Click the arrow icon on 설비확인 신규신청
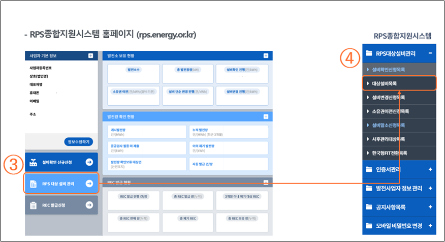Image resolution: width=445 pixels, height=242 pixels. [89, 162]
